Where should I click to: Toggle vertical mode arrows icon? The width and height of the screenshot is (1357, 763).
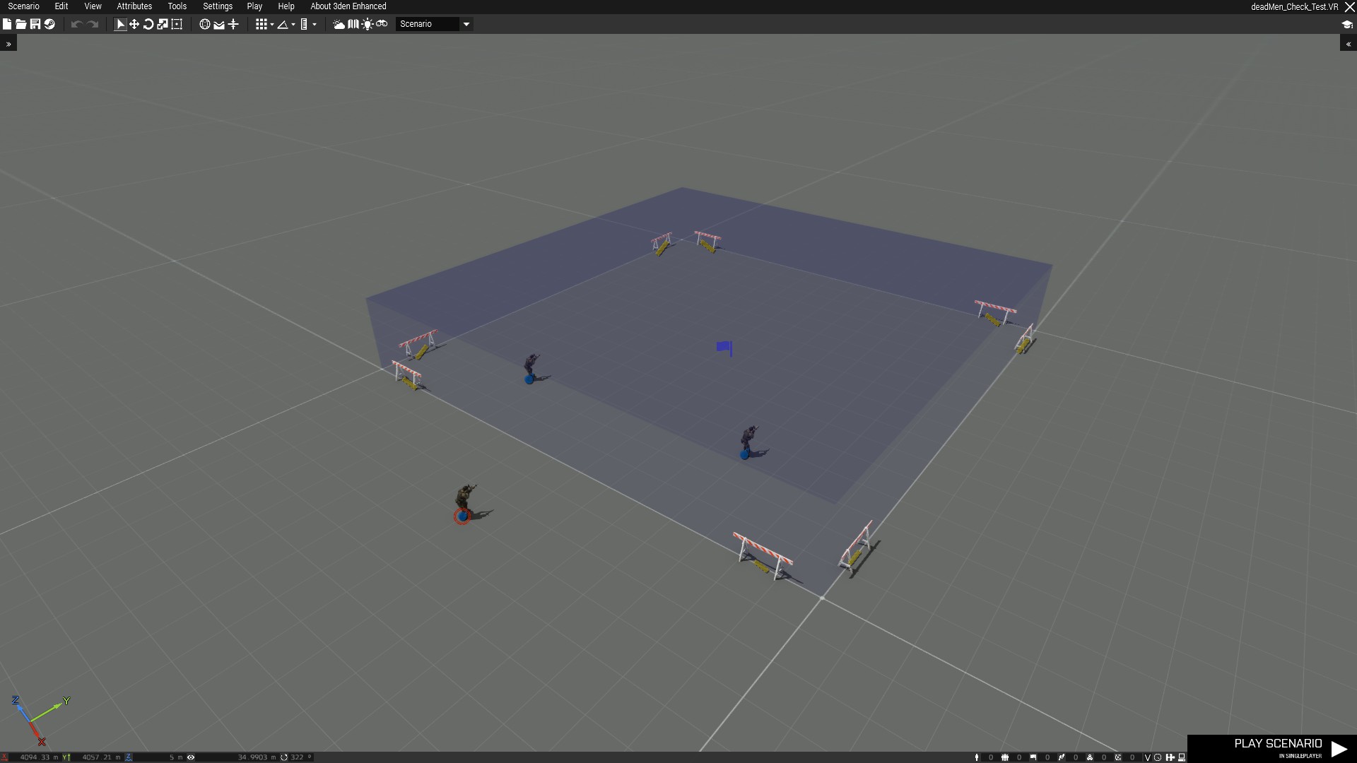pyautogui.click(x=233, y=24)
